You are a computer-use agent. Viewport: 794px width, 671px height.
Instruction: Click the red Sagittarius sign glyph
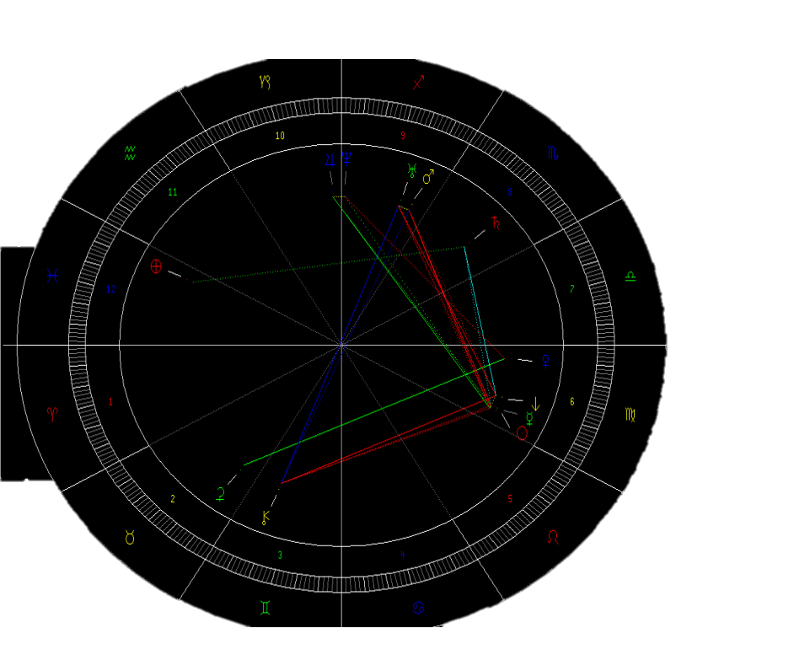(418, 83)
